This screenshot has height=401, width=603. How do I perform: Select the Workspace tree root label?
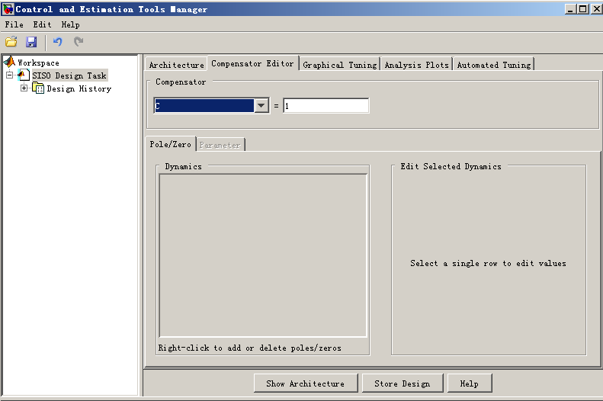pos(38,63)
